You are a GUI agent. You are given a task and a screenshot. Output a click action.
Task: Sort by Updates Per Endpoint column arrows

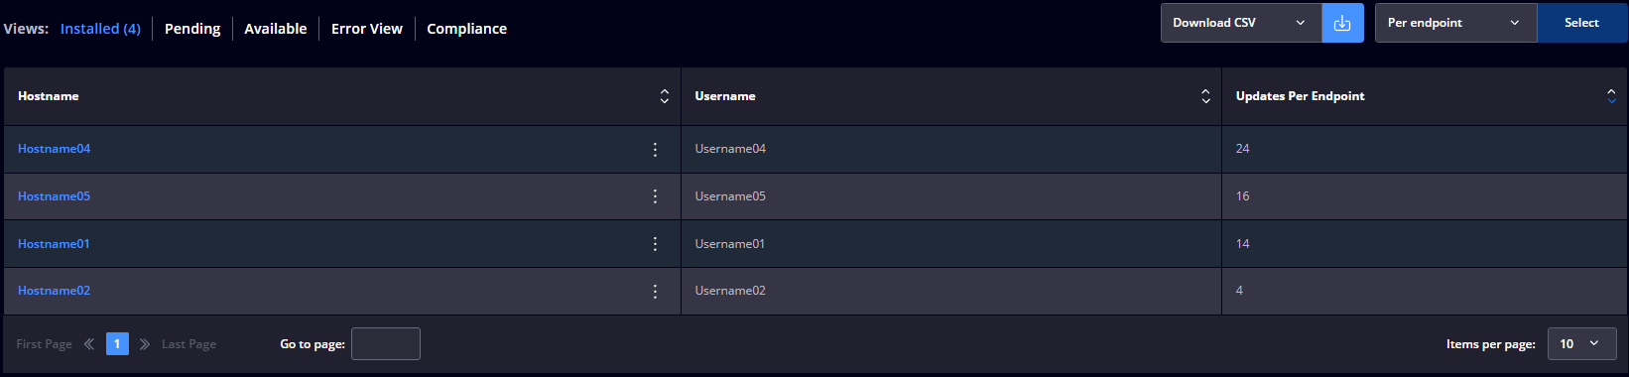[x=1611, y=96]
